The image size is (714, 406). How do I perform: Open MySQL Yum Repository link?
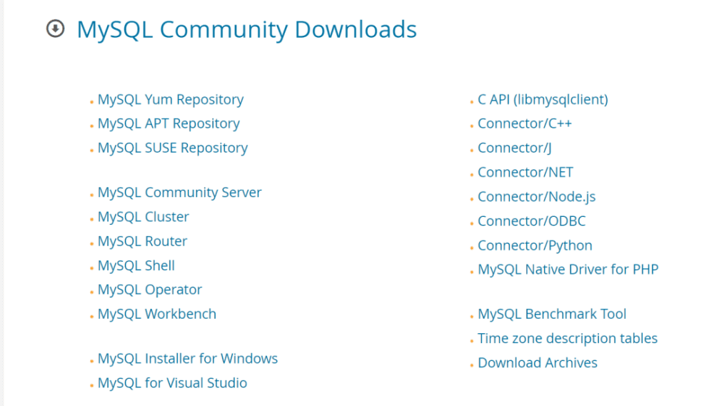click(171, 99)
